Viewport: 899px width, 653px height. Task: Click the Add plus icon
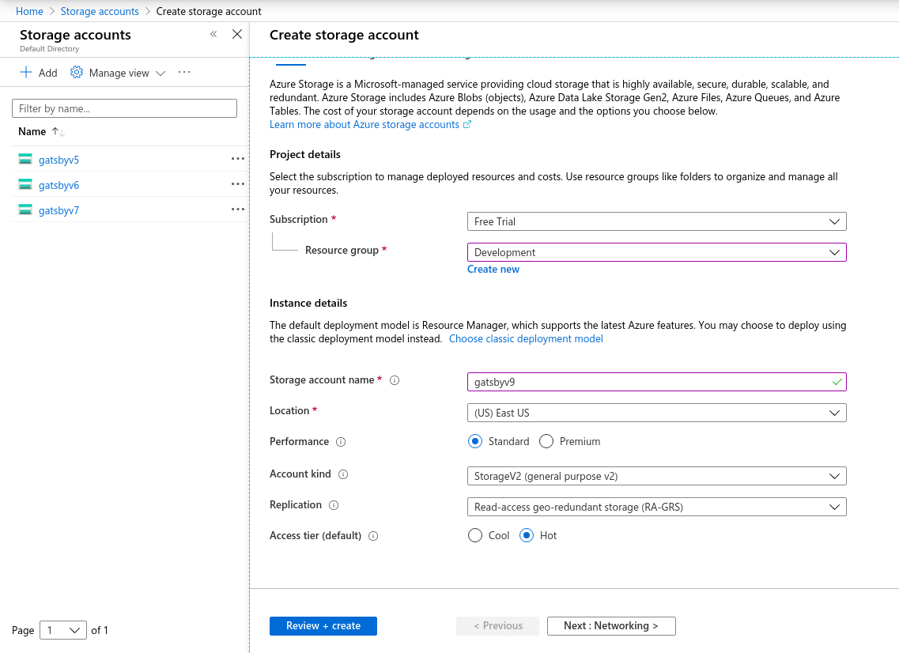click(x=26, y=72)
